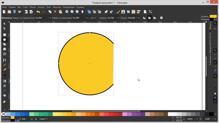Make the shape a whole ellipse

coord(161,18)
